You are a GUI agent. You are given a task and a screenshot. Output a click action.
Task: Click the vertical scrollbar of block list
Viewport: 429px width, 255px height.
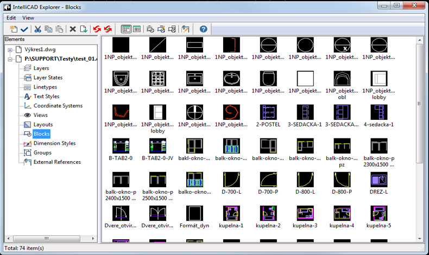coord(420,109)
